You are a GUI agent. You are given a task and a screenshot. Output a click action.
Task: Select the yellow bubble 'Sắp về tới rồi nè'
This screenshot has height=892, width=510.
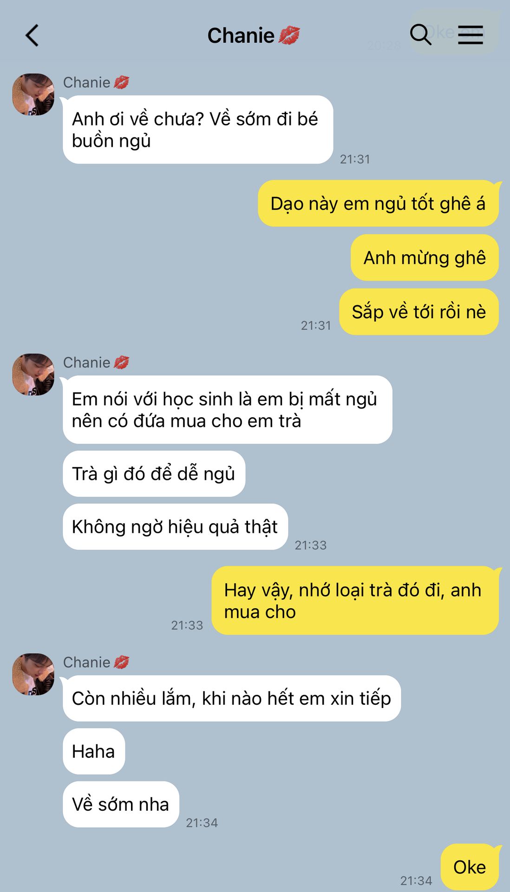coord(419,312)
